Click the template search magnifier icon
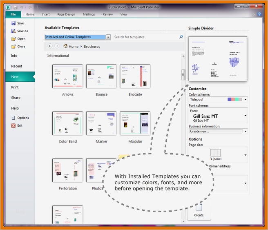The image size is (268, 230). point(181,37)
